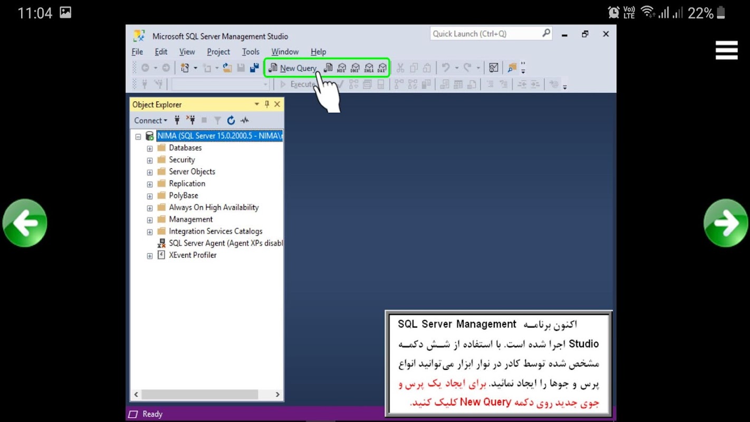Open the Available Databases combo box

pyautogui.click(x=220, y=84)
